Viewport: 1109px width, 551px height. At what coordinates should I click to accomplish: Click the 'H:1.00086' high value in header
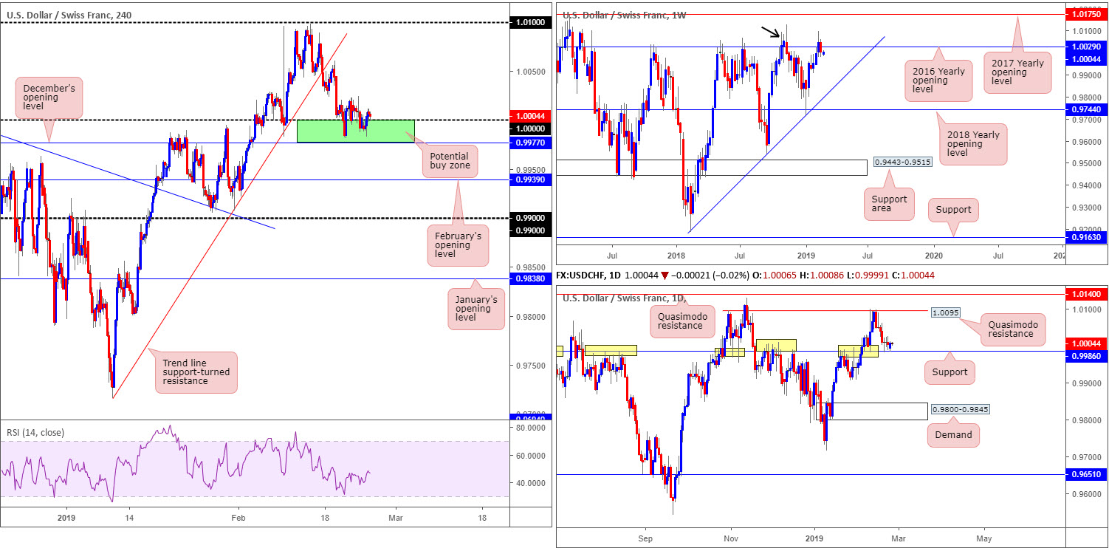click(x=823, y=275)
